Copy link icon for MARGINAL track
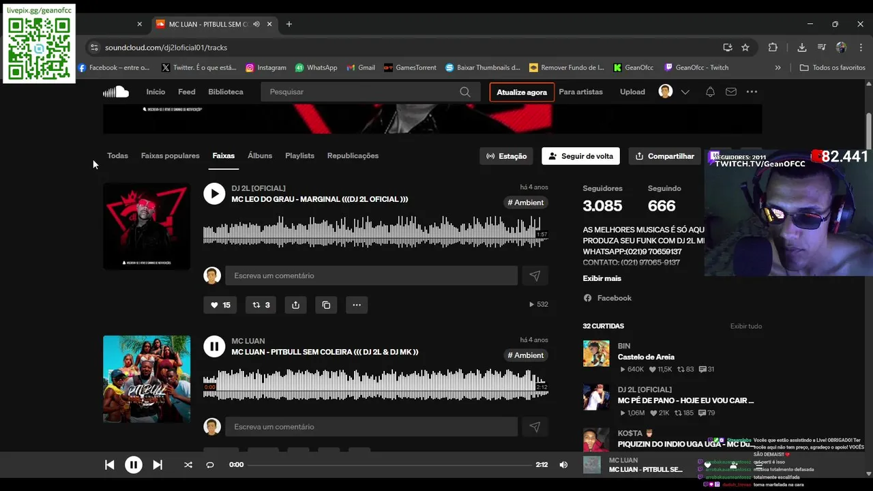This screenshot has width=873, height=491. (326, 305)
